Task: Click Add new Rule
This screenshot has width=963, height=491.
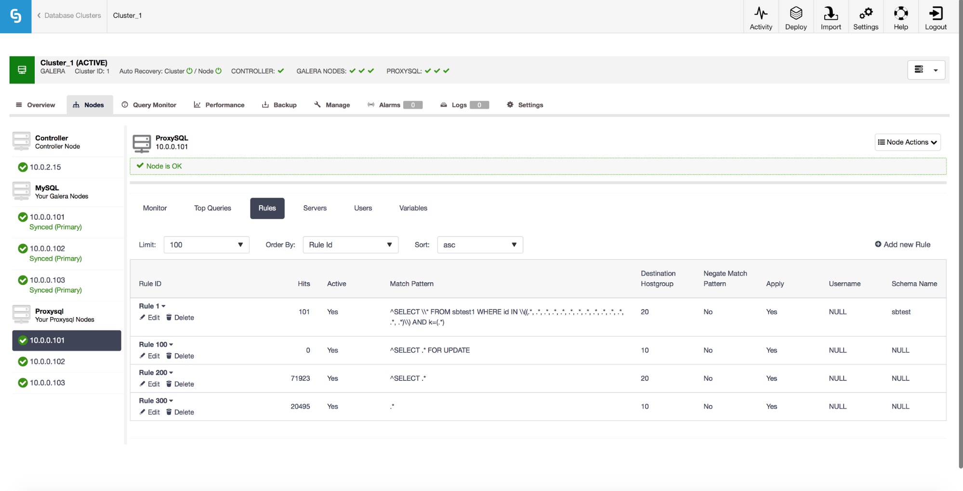Action: pos(902,244)
